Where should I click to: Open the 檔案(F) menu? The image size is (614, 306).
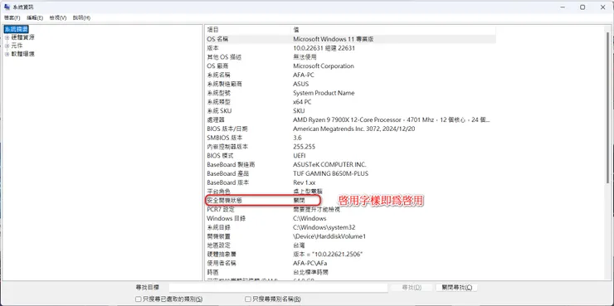click(x=12, y=18)
